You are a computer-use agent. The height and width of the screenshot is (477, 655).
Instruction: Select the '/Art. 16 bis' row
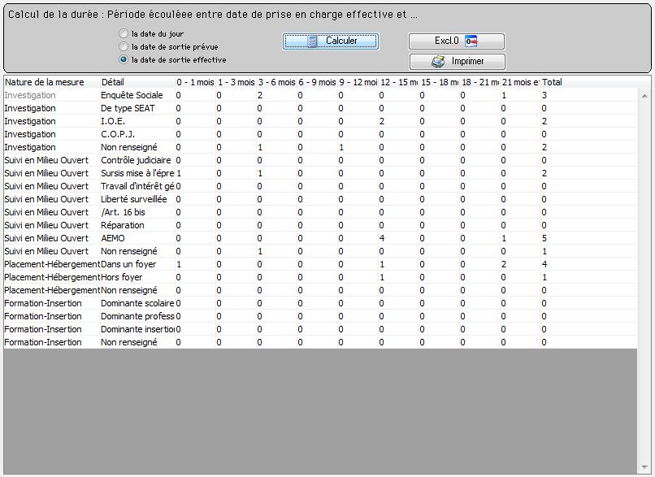(x=320, y=212)
